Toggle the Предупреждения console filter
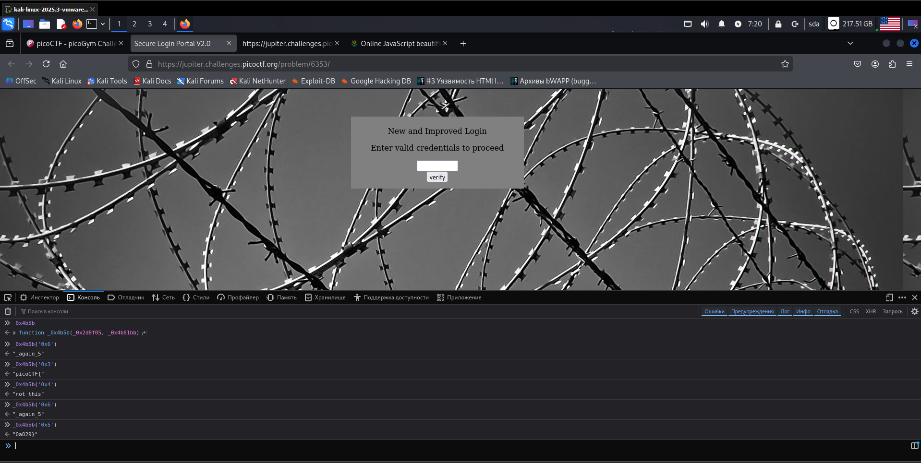 tap(752, 311)
